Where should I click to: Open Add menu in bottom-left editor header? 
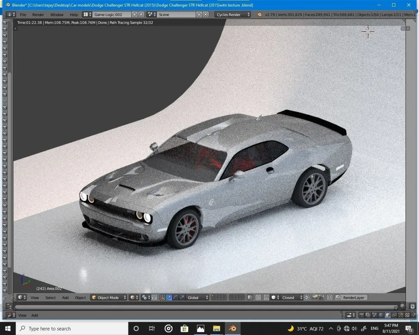[35, 315]
